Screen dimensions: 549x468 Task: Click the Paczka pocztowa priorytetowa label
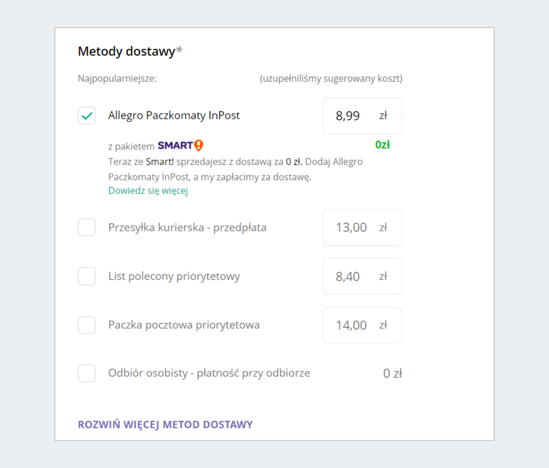point(184,325)
